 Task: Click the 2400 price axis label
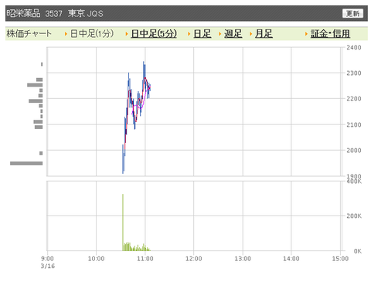coord(354,47)
